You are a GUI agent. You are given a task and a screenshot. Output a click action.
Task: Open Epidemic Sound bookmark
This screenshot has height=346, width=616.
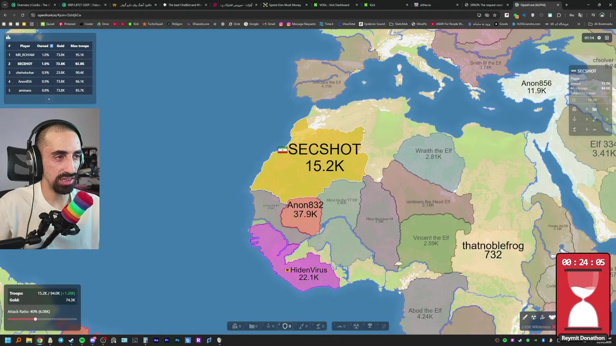click(372, 24)
